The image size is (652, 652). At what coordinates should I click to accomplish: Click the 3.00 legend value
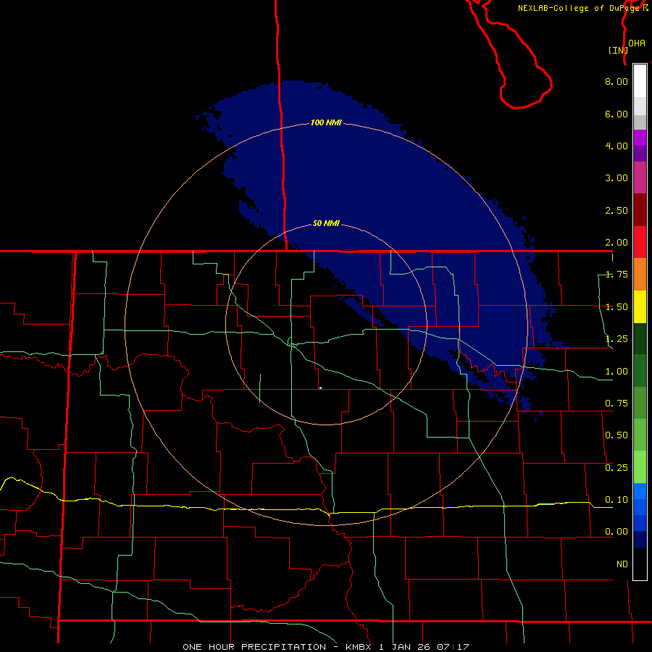tap(617, 178)
